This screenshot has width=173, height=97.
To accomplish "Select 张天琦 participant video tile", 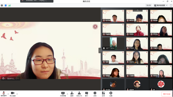I will pos(113,16).
